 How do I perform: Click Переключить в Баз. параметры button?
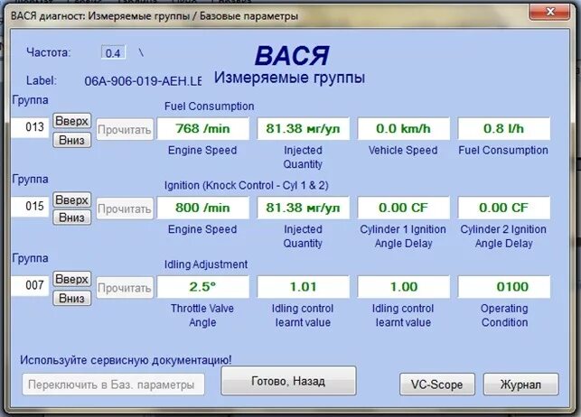113,385
